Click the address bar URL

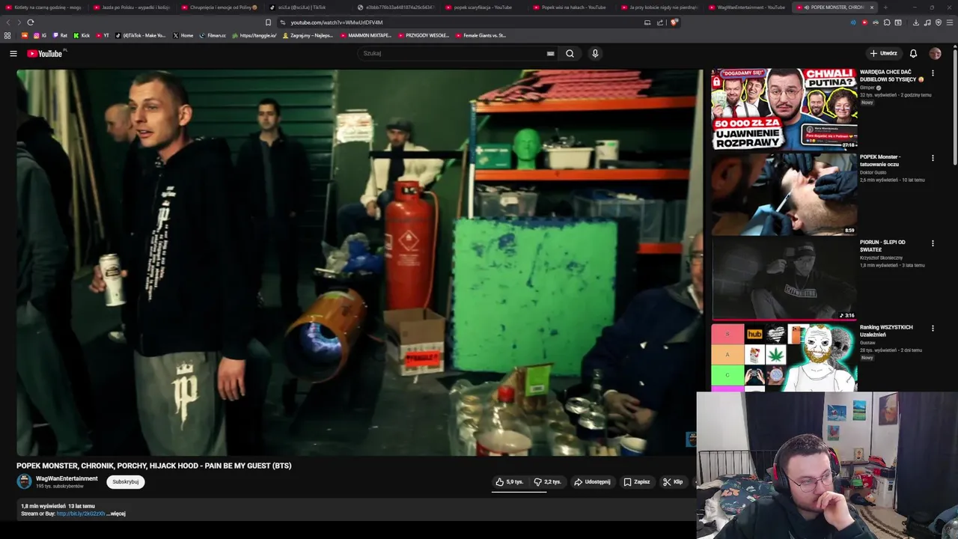click(336, 22)
